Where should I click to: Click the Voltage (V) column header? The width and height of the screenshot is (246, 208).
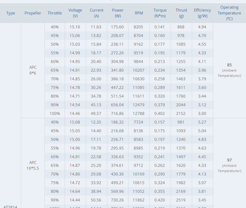(x=75, y=13)
